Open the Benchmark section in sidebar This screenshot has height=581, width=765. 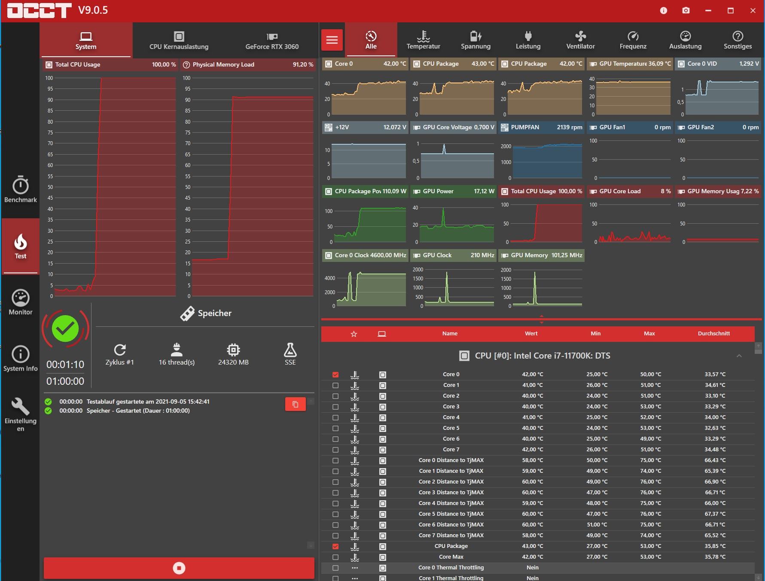20,189
